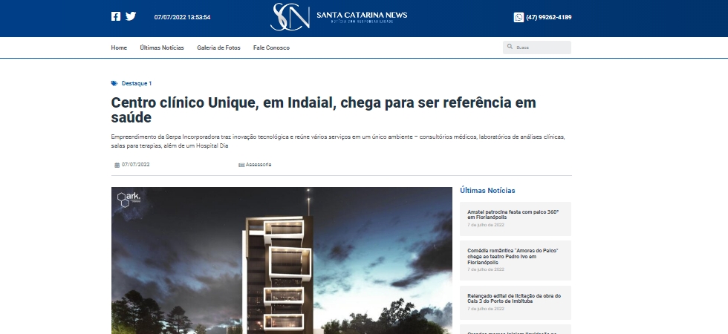Click the Santa Catarina News logo
Screen dimensions: 728x334
[339, 17]
